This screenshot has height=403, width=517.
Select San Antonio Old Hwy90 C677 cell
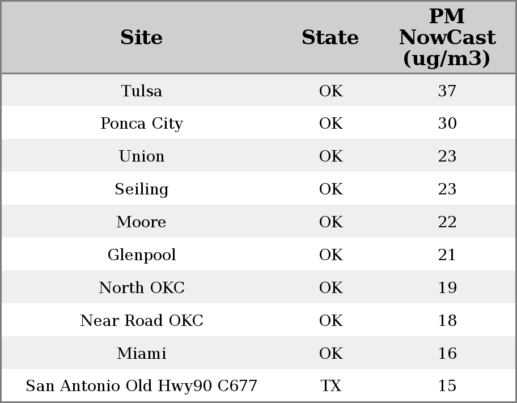click(142, 385)
